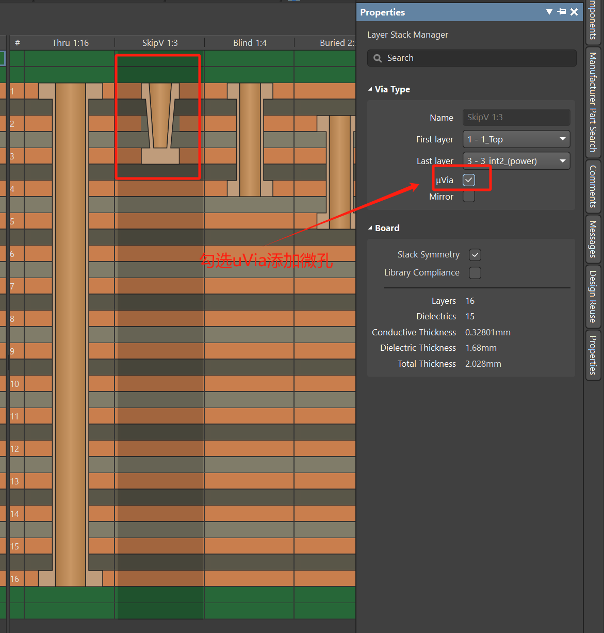Viewport: 604px width, 633px height.
Task: Open the Comments side tab
Action: [593, 186]
